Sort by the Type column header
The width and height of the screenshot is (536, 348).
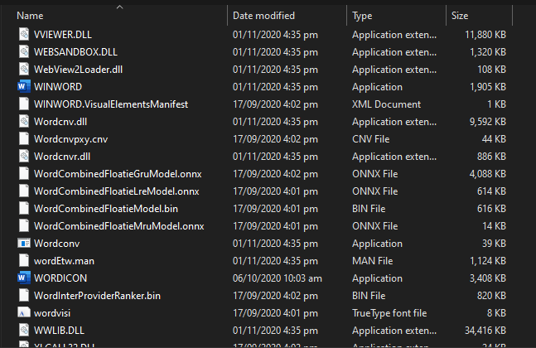(x=362, y=16)
